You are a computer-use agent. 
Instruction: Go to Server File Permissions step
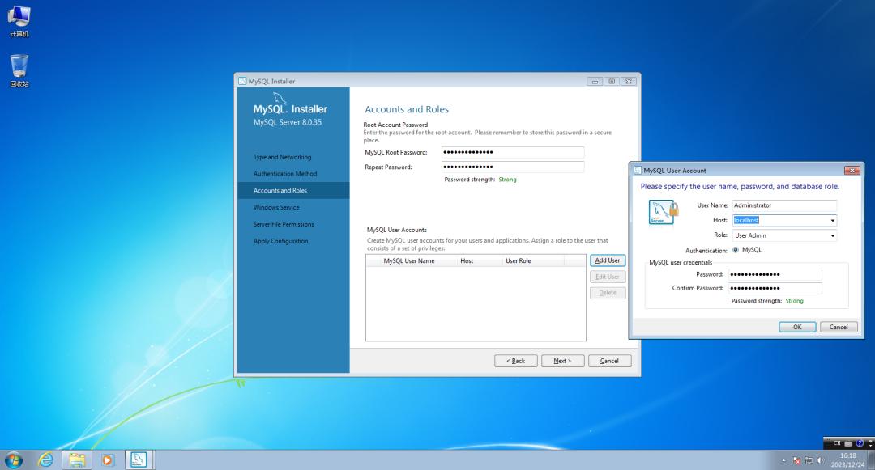point(284,224)
